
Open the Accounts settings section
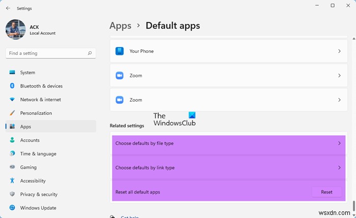[x=29, y=140]
